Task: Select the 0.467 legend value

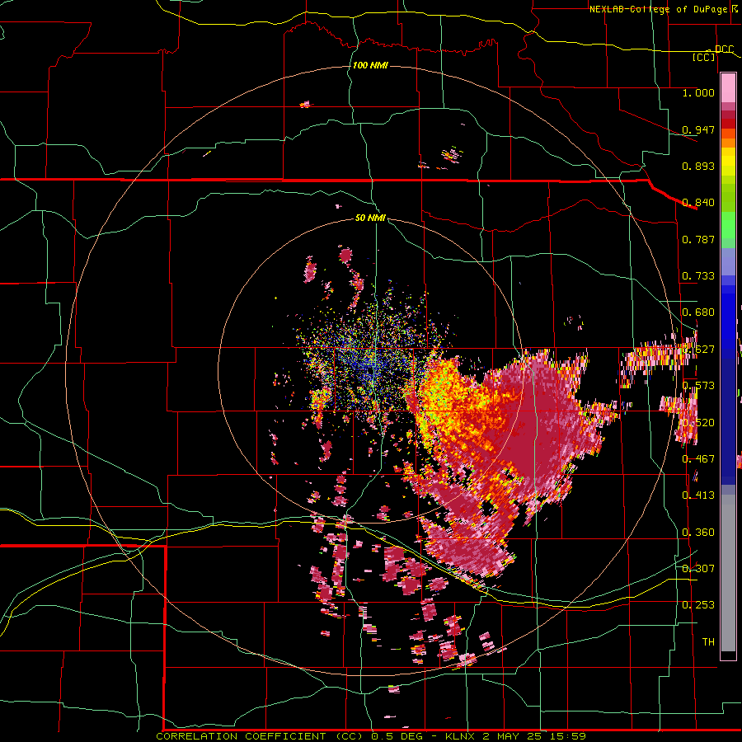Action: (x=698, y=458)
